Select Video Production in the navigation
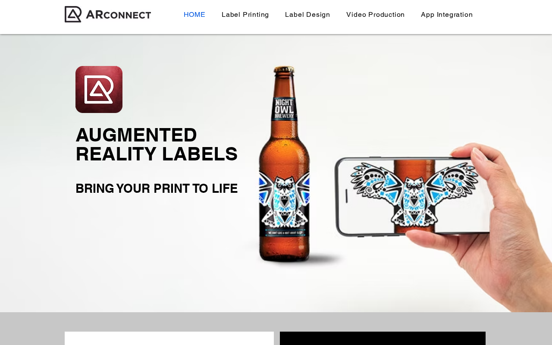The image size is (552, 345). 376,15
